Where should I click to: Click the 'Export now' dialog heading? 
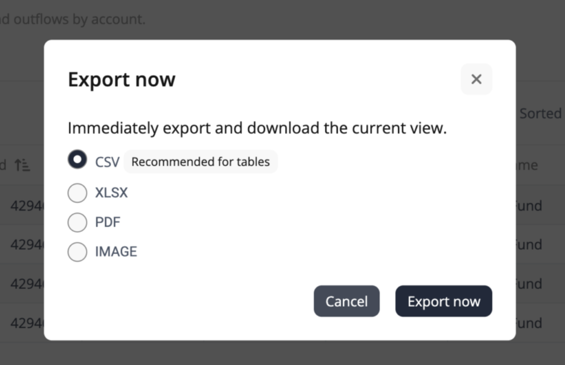(121, 79)
